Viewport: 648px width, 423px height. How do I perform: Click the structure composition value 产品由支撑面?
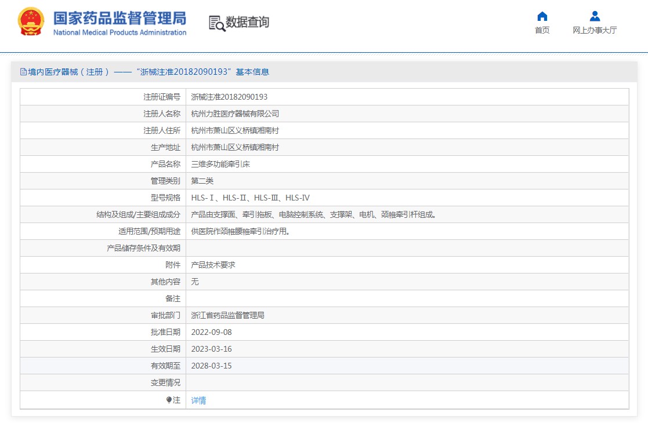[314, 214]
